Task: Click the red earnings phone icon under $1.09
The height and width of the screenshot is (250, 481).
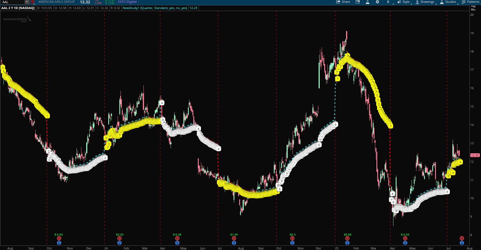Action: pos(234,238)
